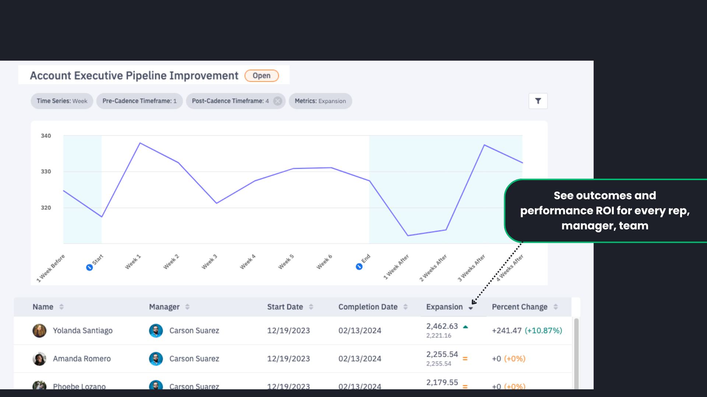Sort by Completion Date arrows
Viewport: 707px width, 397px height.
click(x=405, y=307)
